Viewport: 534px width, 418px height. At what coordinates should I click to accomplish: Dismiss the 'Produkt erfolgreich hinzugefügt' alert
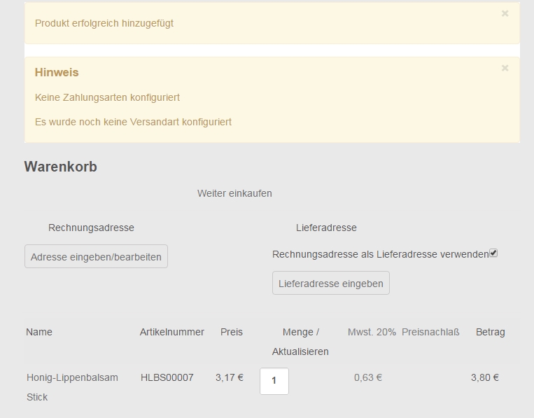[505, 13]
